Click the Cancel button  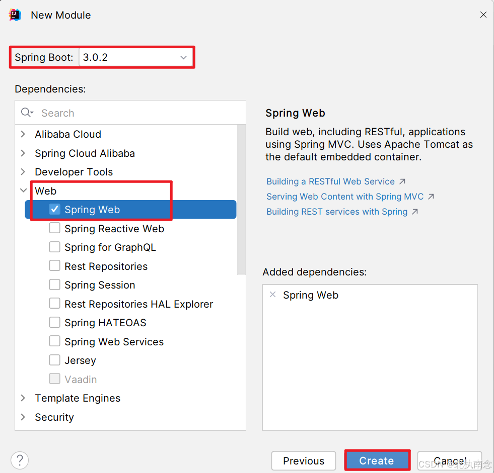(450, 461)
